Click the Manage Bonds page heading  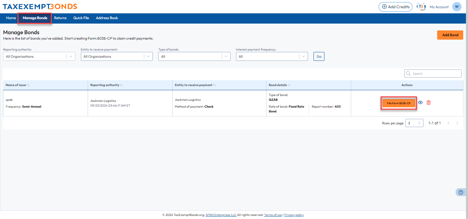(x=21, y=32)
